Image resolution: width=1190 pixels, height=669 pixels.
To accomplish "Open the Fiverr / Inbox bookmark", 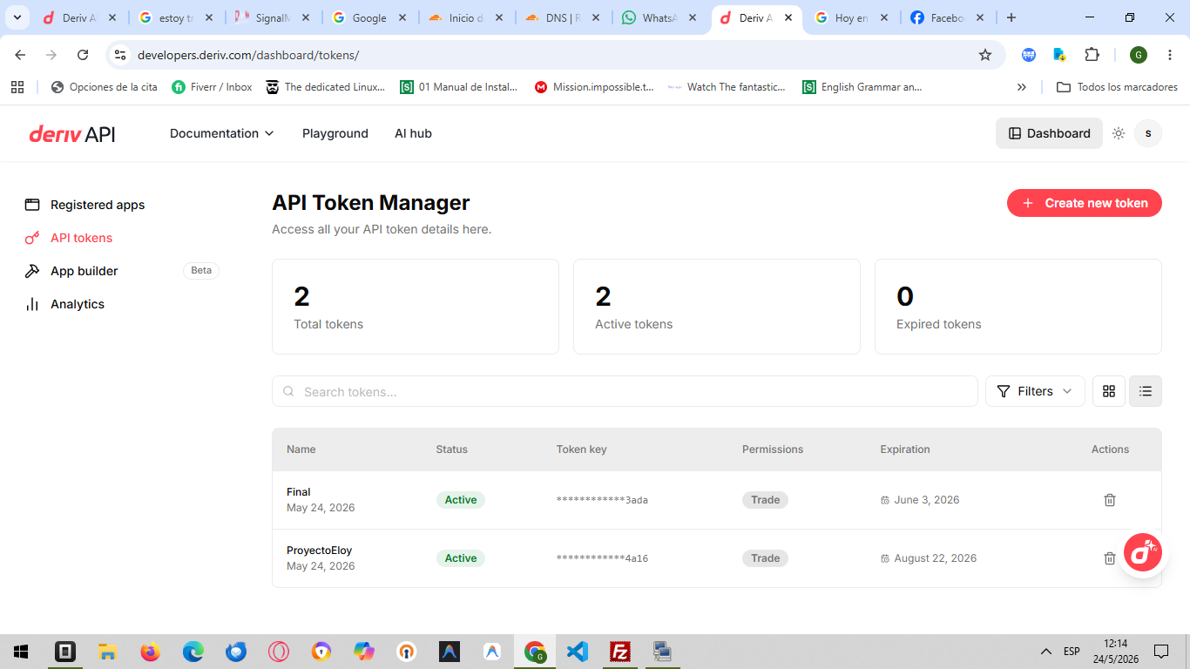I will (x=213, y=87).
